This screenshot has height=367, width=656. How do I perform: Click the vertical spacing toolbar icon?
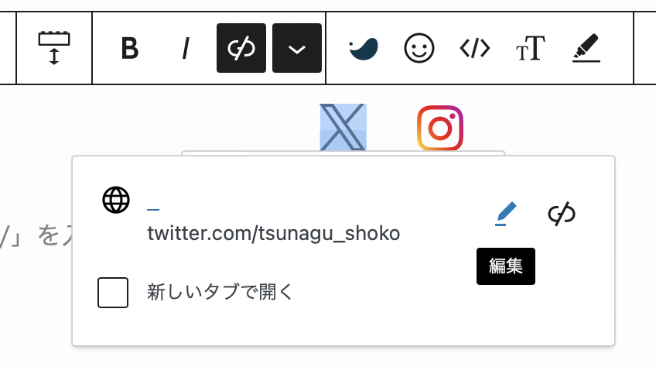(54, 48)
